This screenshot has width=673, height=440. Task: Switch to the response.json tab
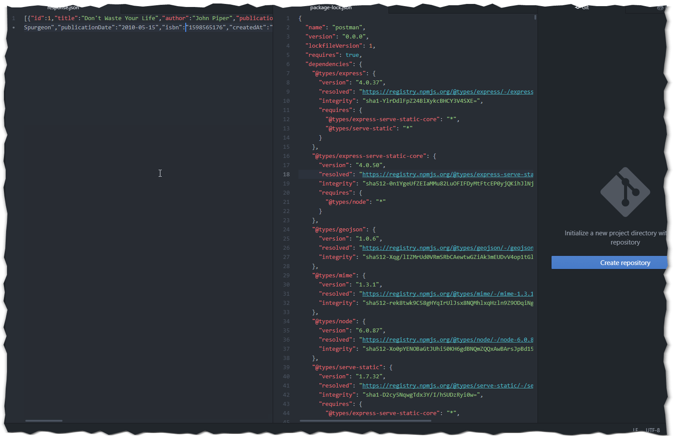[x=63, y=7]
